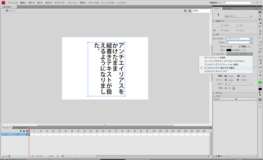Open the font style dropdown
Viewport: 263px width, 160px height.
click(x=239, y=43)
